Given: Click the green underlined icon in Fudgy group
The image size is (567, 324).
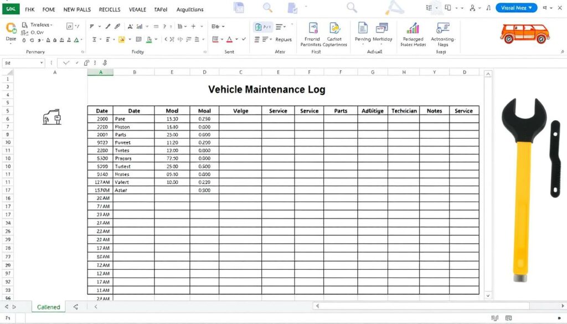Looking at the screenshot, I should tap(150, 39).
